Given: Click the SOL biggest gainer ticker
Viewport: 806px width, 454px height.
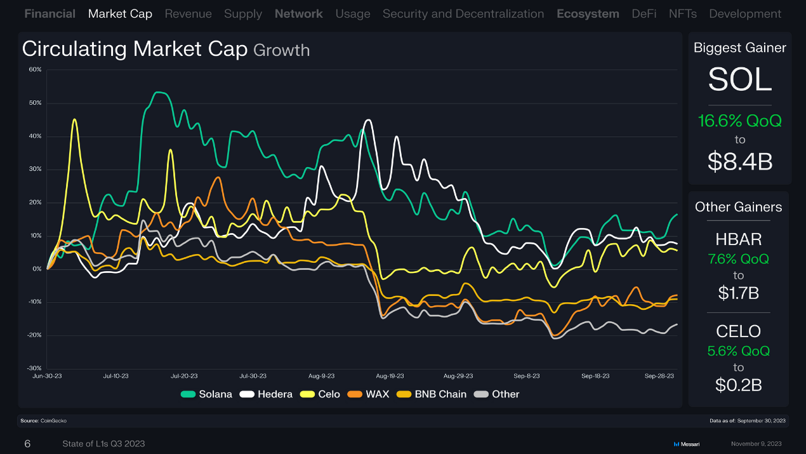Looking at the screenshot, I should point(739,80).
